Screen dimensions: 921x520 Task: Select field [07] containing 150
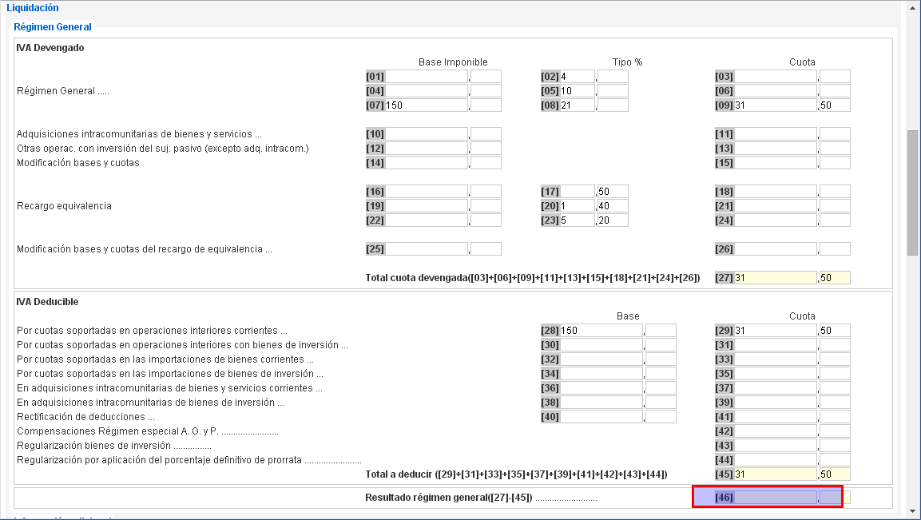(x=427, y=105)
